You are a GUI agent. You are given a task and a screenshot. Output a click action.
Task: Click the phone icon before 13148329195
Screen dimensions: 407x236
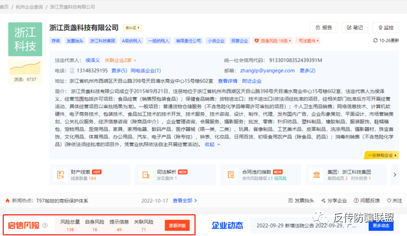72,70
